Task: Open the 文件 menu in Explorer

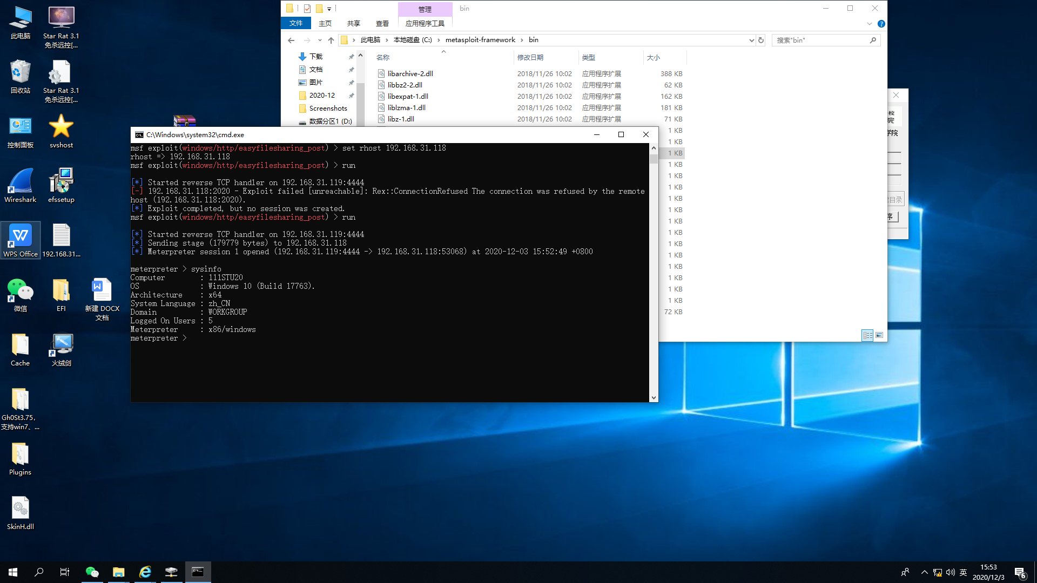Action: 296,23
